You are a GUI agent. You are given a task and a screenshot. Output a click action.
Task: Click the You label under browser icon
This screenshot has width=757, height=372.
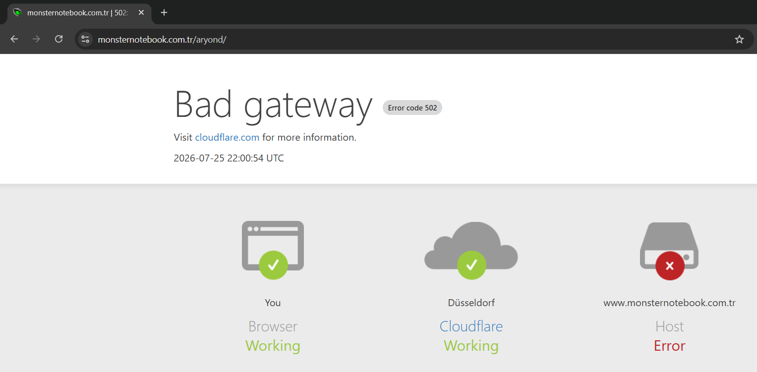pos(273,303)
